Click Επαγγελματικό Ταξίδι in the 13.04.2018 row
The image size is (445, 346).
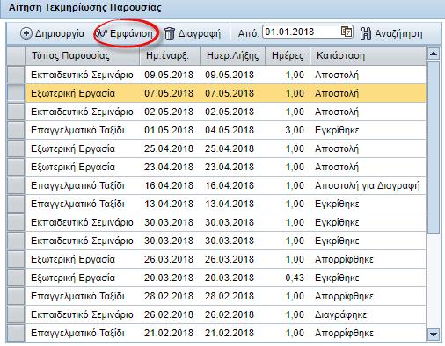pyautogui.click(x=77, y=204)
